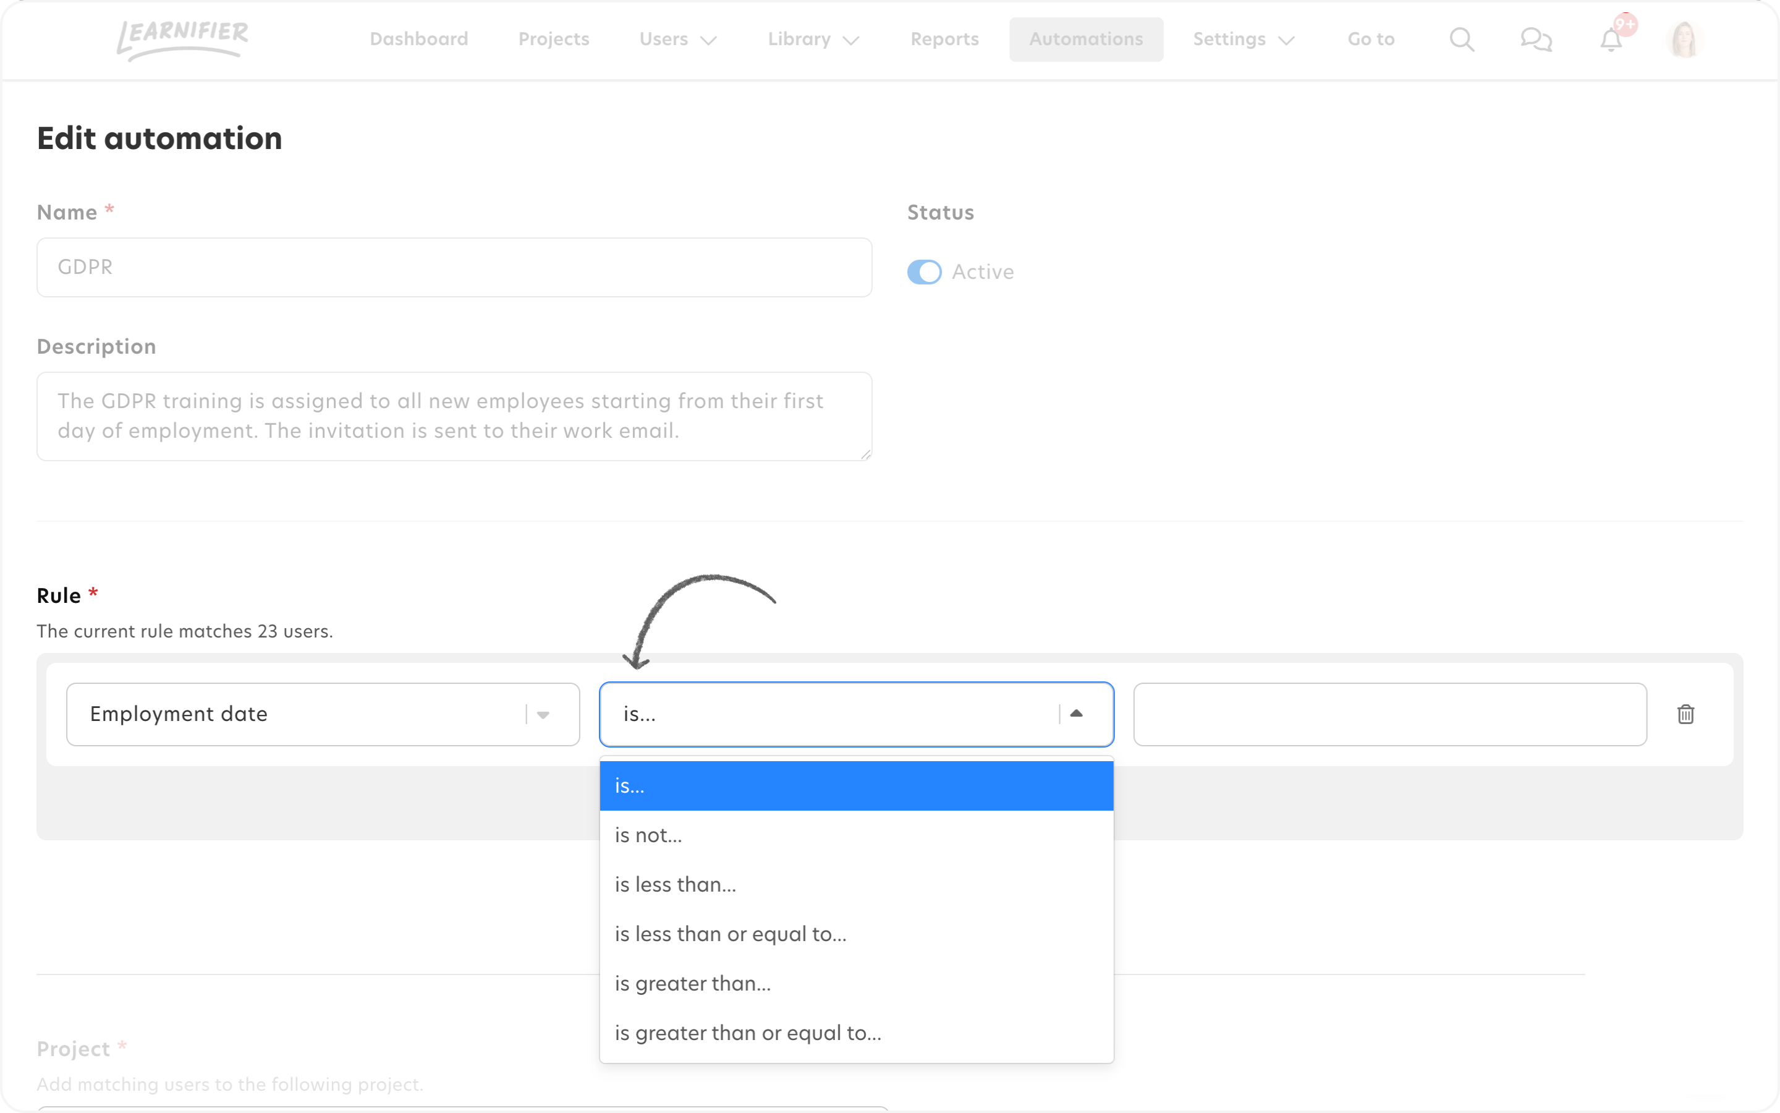Screen dimensions: 1780x1113
Task: Click the Name field containing GDPR
Action: [454, 267]
